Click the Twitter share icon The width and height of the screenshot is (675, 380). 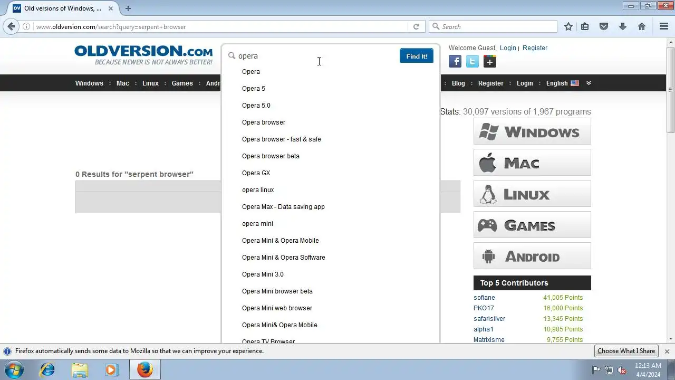click(x=472, y=62)
